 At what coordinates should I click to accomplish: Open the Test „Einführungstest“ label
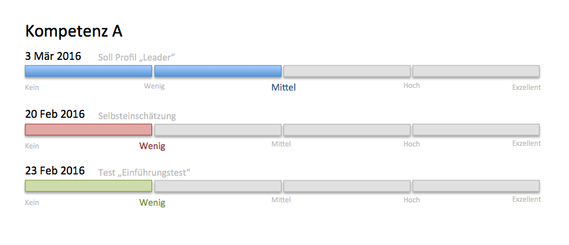coord(144,172)
